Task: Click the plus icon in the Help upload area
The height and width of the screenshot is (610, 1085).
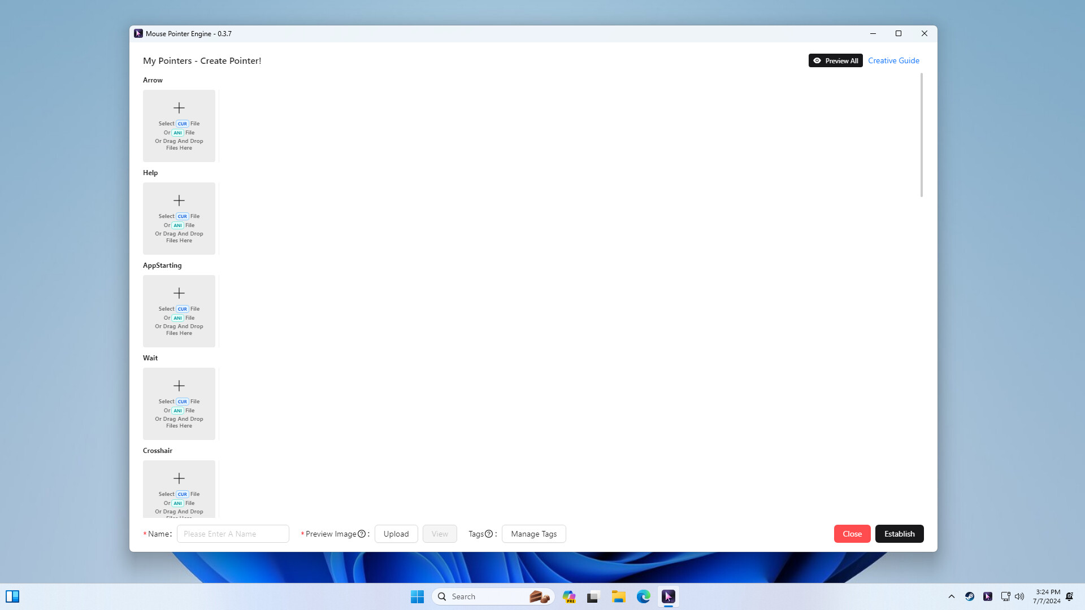Action: point(179,200)
